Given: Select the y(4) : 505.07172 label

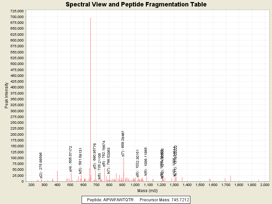Looking at the screenshot, I should [71, 159].
